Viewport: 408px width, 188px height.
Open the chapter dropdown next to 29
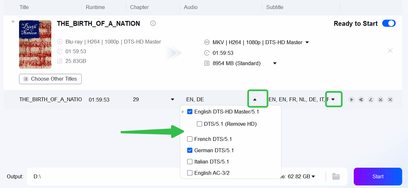click(172, 99)
